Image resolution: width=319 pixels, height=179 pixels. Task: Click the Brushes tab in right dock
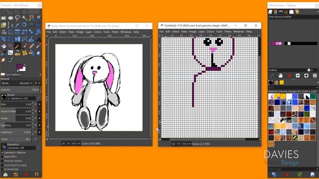click(271, 83)
